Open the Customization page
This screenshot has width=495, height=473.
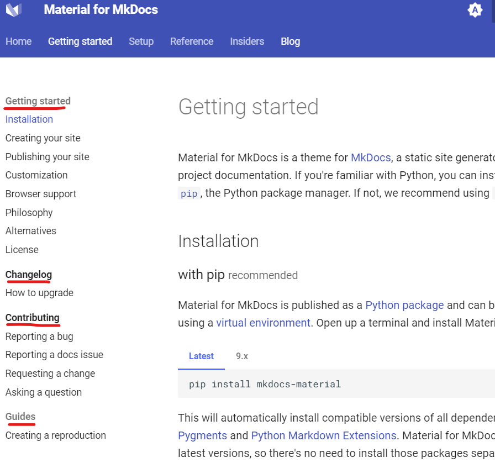36,175
